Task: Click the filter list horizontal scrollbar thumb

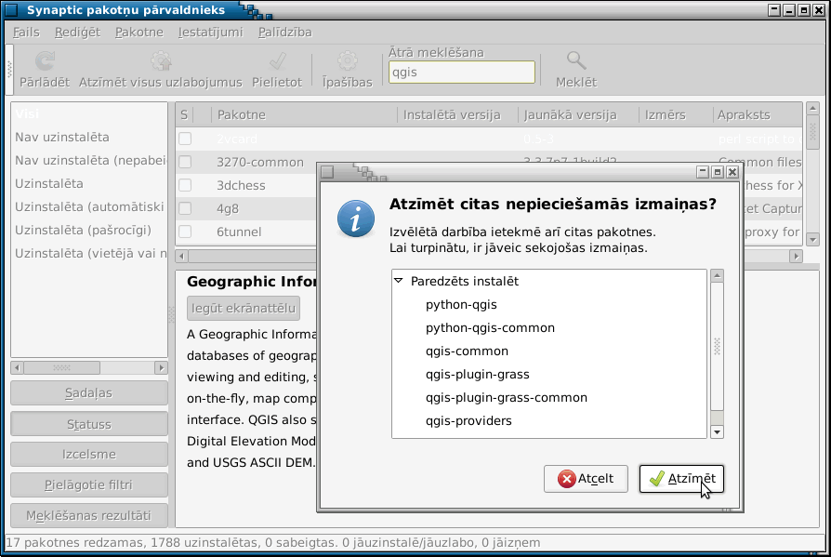Action: pyautogui.click(x=61, y=367)
